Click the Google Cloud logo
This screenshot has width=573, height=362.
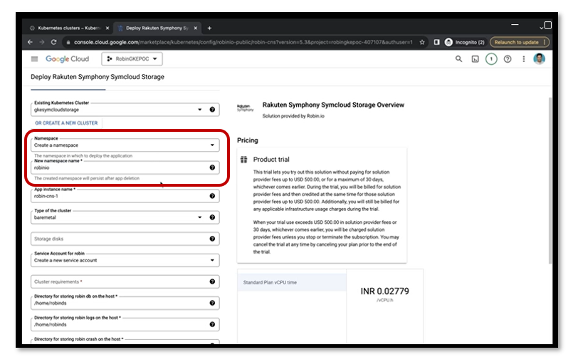67,59
